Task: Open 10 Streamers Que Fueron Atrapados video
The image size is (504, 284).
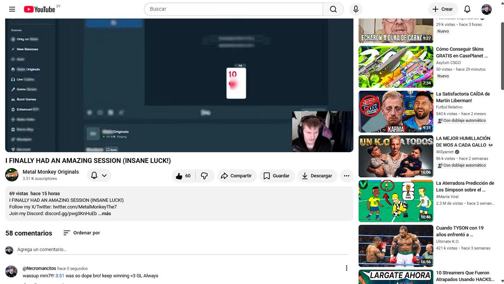Action: [465, 276]
